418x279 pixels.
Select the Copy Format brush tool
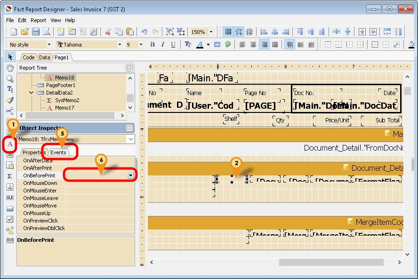tap(9, 100)
